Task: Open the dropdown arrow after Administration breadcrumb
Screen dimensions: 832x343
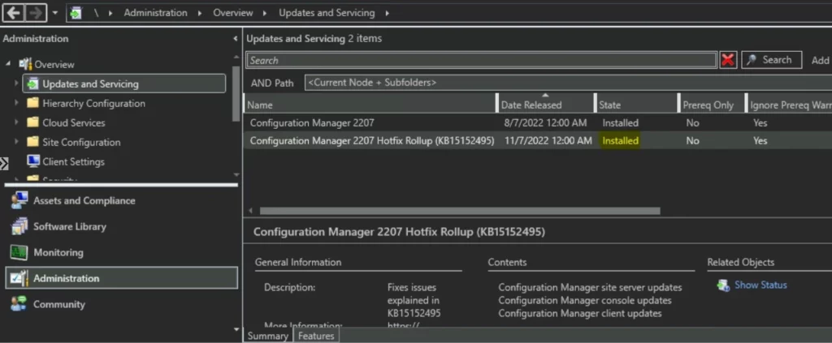Action: pos(200,13)
